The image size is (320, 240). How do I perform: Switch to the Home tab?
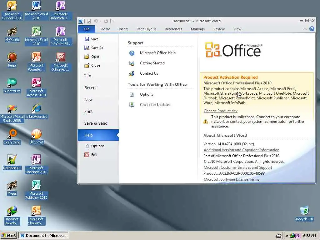coord(105,29)
